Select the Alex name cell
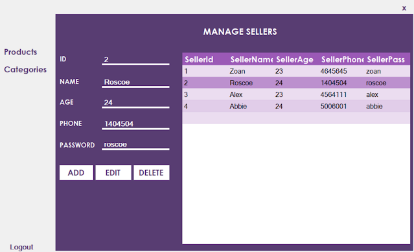 pyautogui.click(x=251, y=94)
